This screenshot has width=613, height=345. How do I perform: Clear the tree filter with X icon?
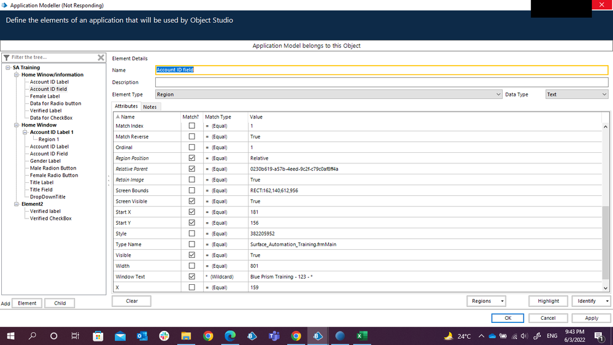coord(101,58)
